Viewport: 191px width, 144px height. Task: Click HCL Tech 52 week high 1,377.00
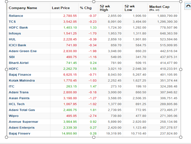(115, 104)
